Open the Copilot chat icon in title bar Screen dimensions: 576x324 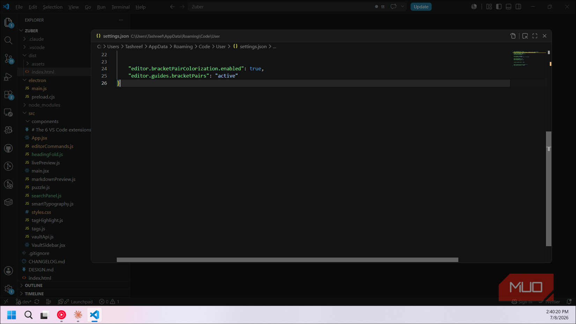[393, 7]
